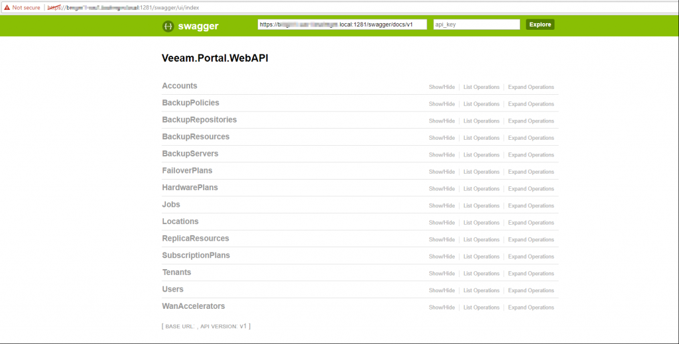Click the ReplicaResources heading
Viewport: 679px width, 344px height.
(x=196, y=239)
